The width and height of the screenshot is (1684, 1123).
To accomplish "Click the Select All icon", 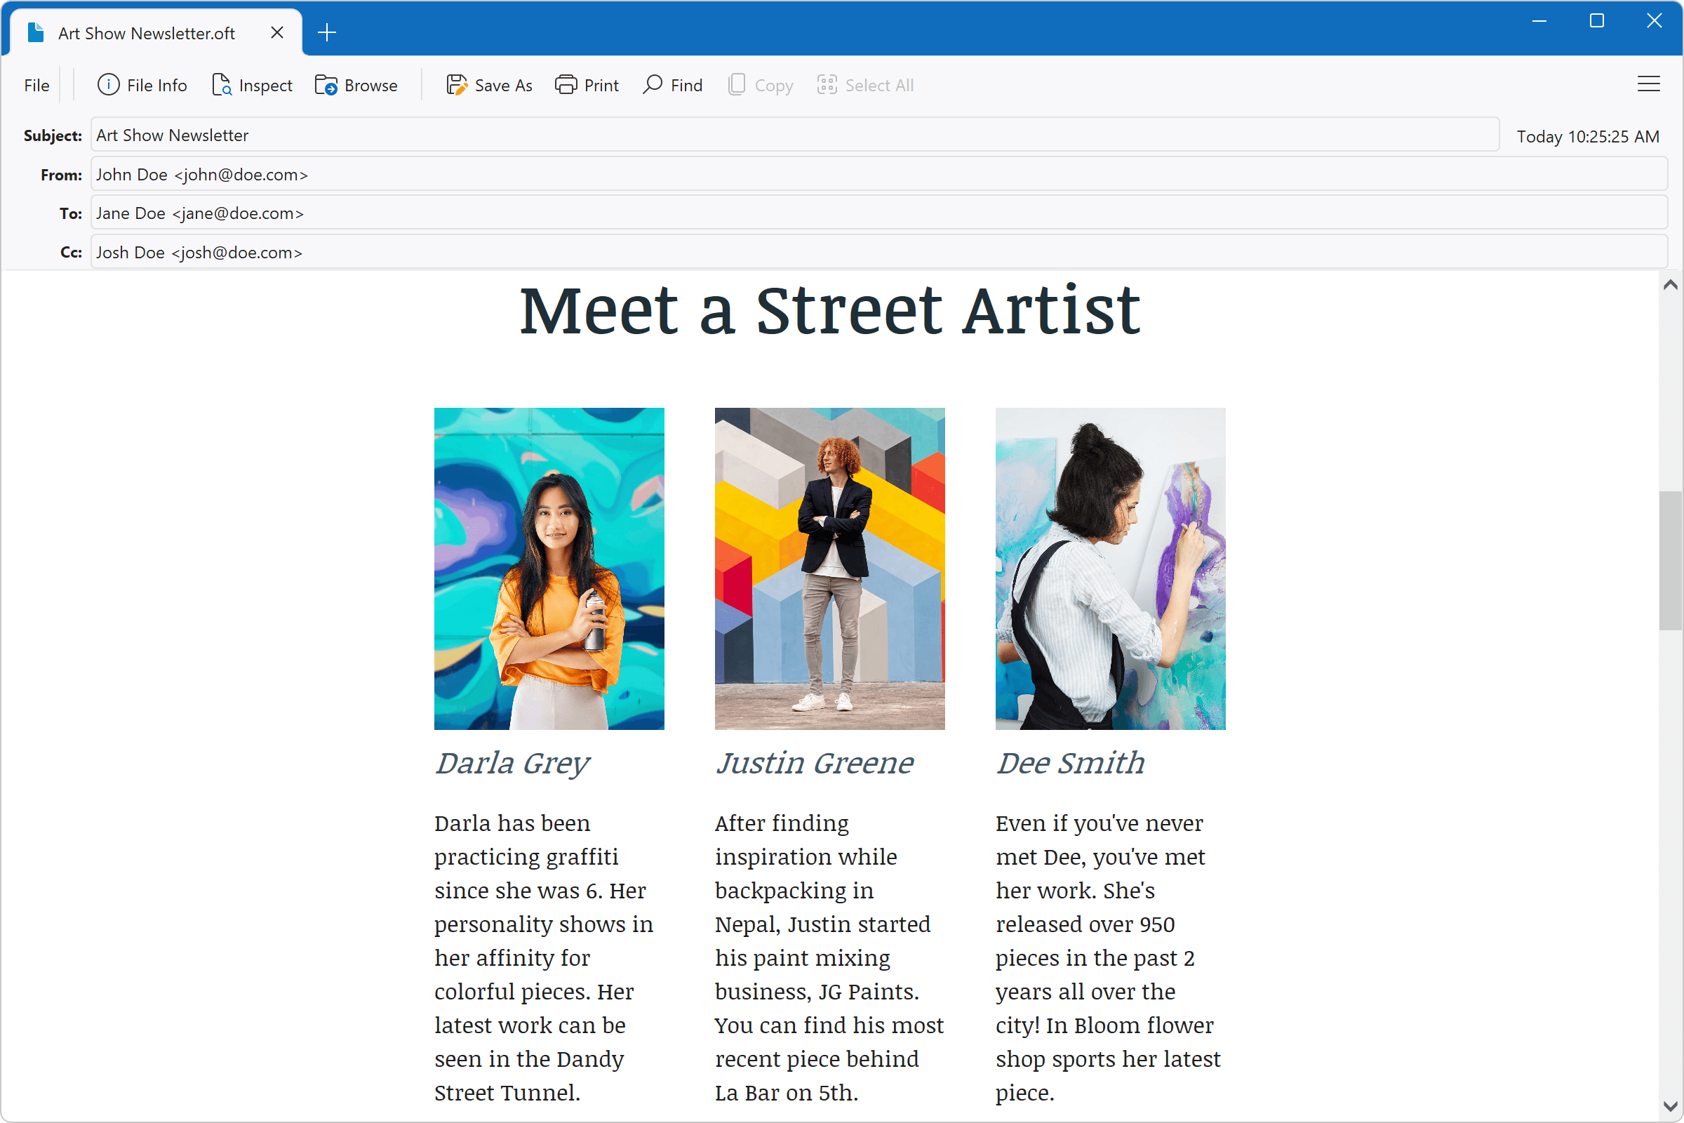I will [x=827, y=85].
